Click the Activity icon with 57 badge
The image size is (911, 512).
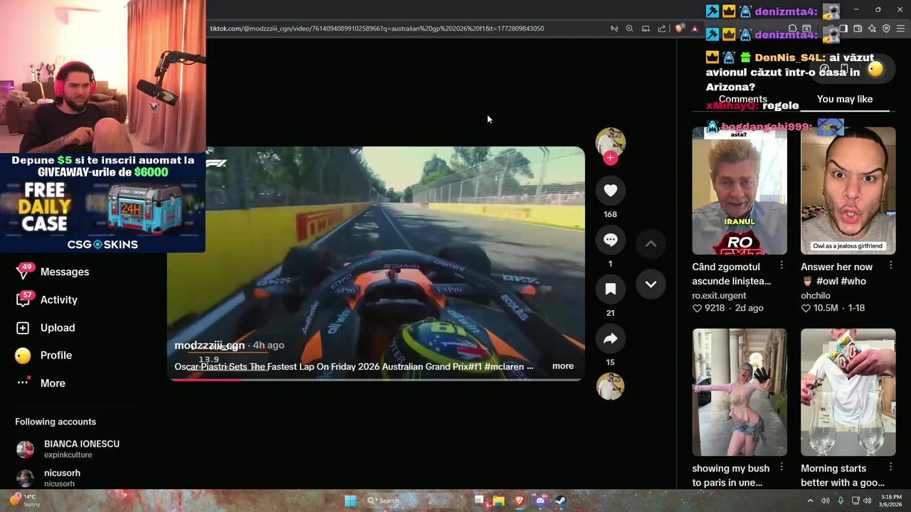point(23,299)
